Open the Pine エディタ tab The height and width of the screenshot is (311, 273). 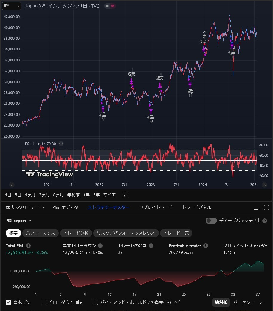(x=65, y=207)
